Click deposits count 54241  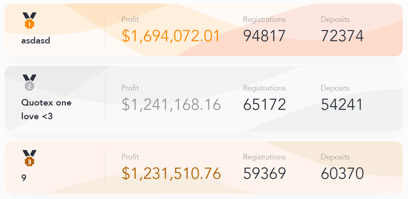click(342, 105)
